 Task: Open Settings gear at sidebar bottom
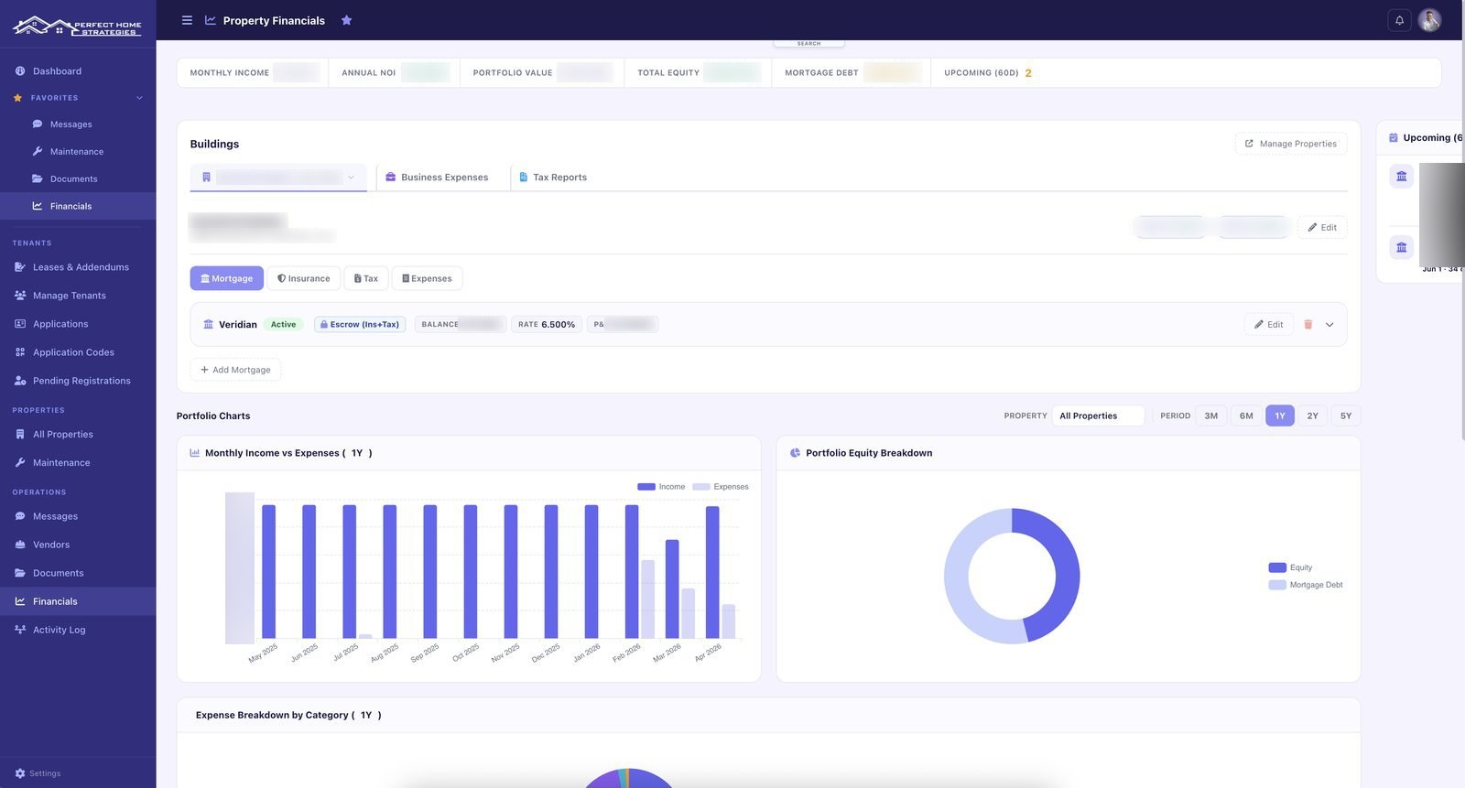pos(20,773)
